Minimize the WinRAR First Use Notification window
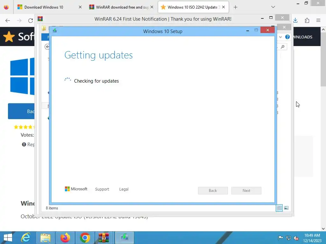 pos(262,18)
